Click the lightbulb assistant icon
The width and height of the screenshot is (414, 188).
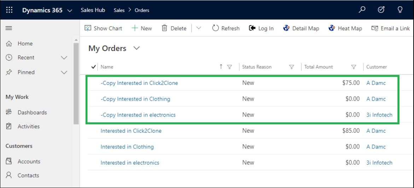400,10
